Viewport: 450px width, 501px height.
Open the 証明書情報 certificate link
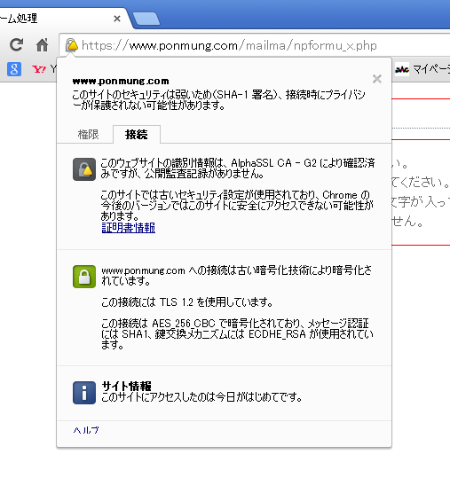point(128,228)
